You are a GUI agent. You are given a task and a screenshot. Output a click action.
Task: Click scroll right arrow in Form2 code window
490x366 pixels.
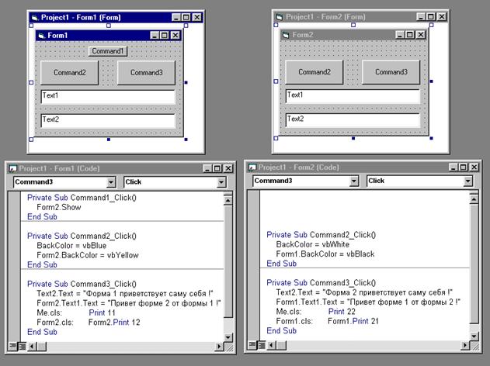[465, 345]
